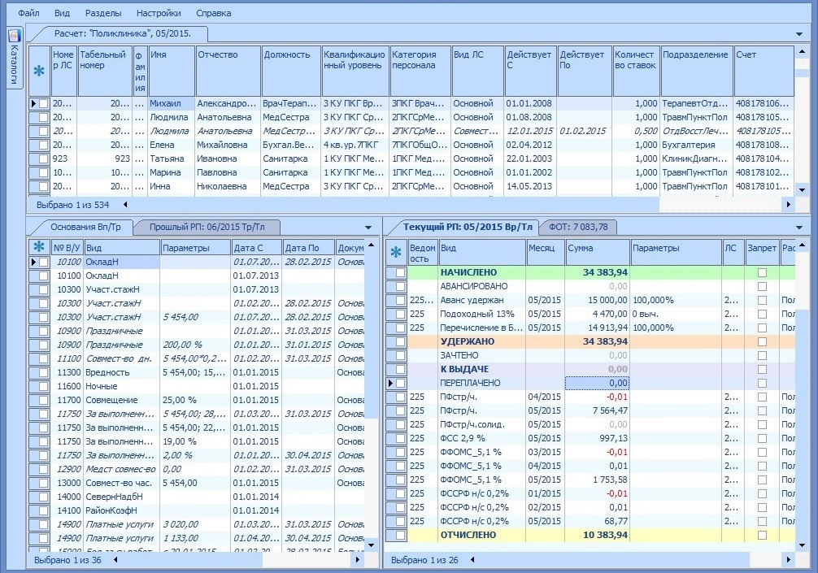Switch to the 'ФОТ: 7 083,78' tab
The width and height of the screenshot is (818, 573).
578,228
